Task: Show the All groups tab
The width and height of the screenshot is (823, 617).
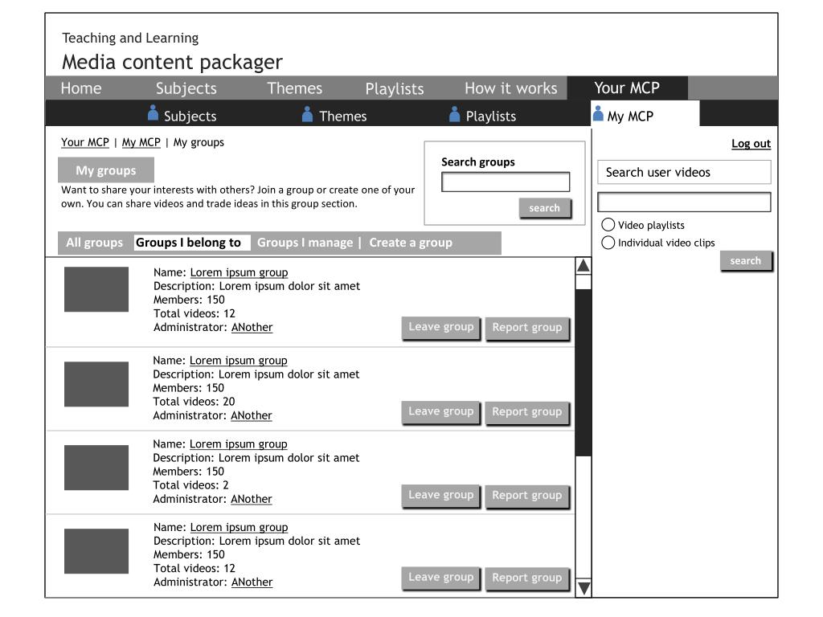Action: tap(95, 243)
